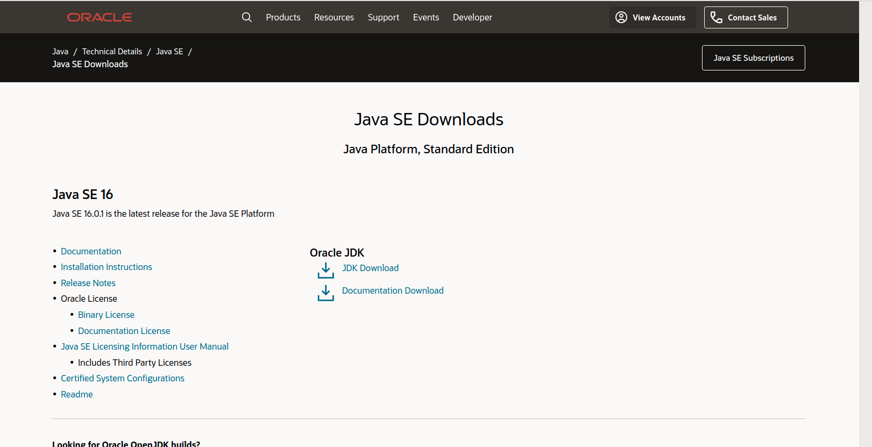This screenshot has height=447, width=872.
Task: Click the download icon beside JDK Download
Action: [325, 270]
